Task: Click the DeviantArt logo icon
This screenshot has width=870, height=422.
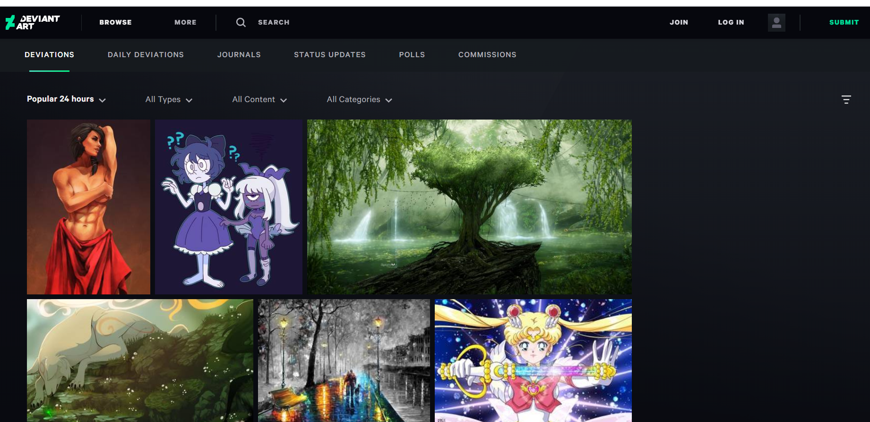Action: (x=10, y=22)
